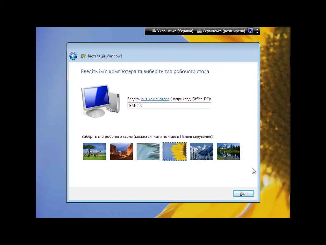326x245 pixels.
Task: Click the Виберіть тло робочого стола label
Action: point(147,137)
